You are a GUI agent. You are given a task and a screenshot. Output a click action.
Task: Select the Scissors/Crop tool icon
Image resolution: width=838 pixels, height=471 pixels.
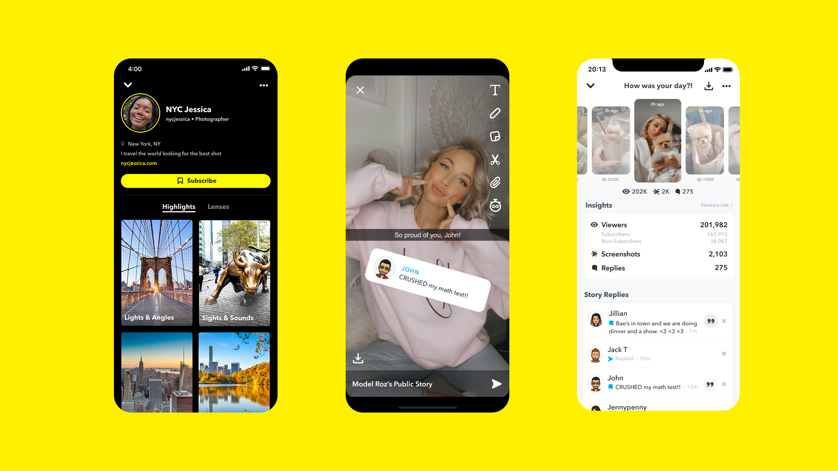[495, 159]
